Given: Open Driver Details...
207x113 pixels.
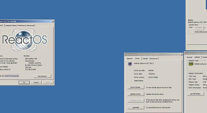Looking at the screenshot, I should 136,87.
